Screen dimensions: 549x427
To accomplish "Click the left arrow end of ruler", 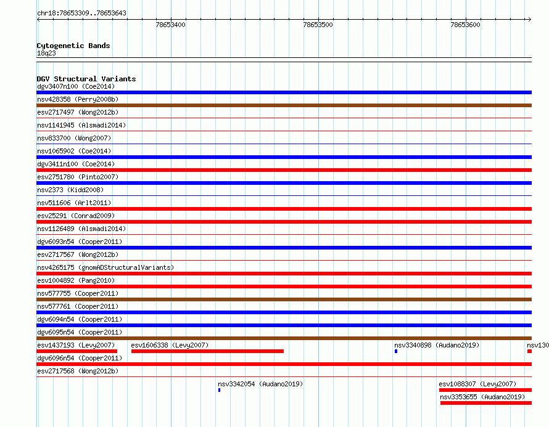I will tap(38, 19).
